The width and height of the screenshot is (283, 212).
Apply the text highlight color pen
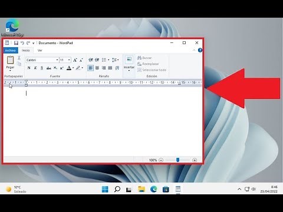(x=78, y=68)
